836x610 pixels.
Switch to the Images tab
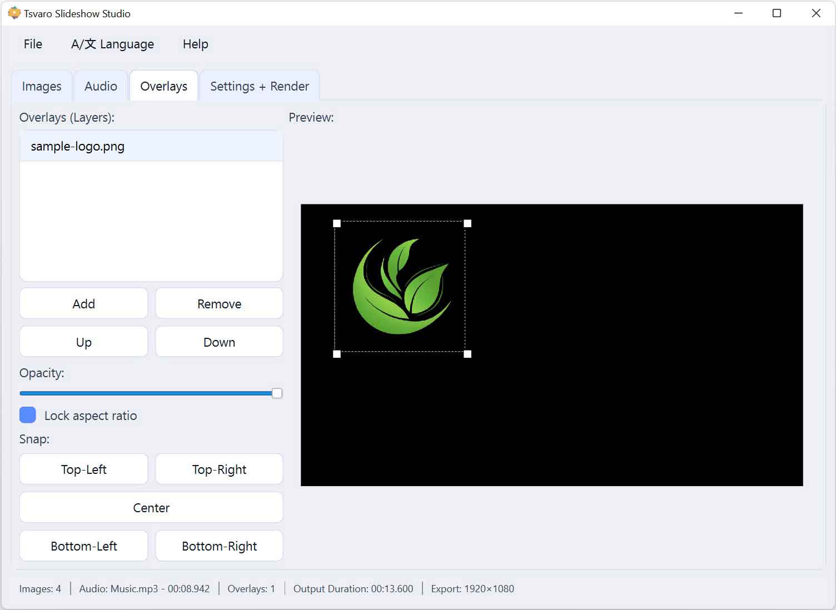41,86
